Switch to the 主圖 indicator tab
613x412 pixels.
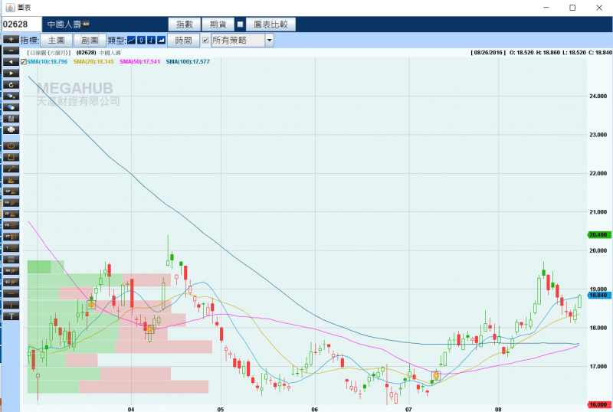(57, 40)
